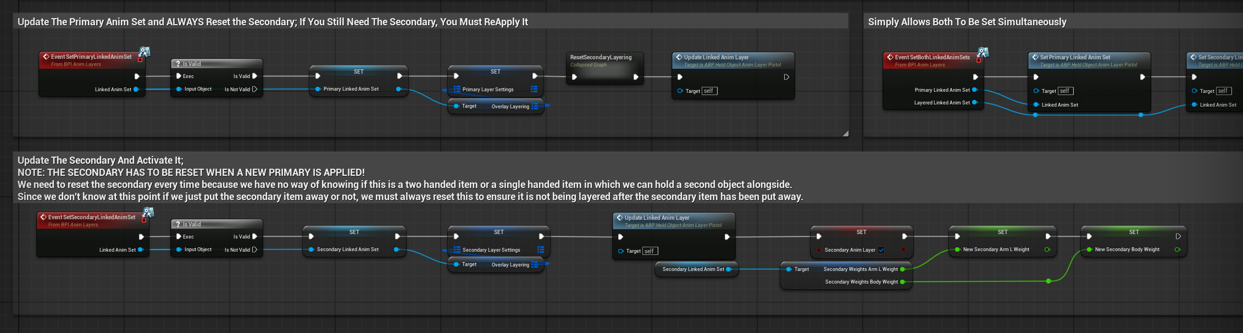
Task: Click red delegate pin on Event SetBothLinkedAnimSets
Action: point(979,60)
